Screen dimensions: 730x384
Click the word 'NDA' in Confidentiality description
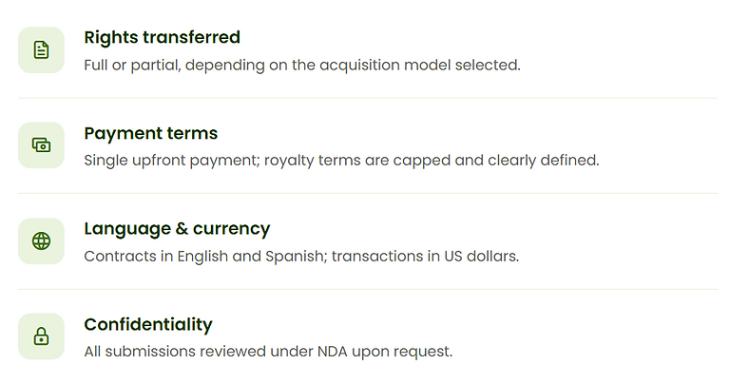click(x=333, y=352)
